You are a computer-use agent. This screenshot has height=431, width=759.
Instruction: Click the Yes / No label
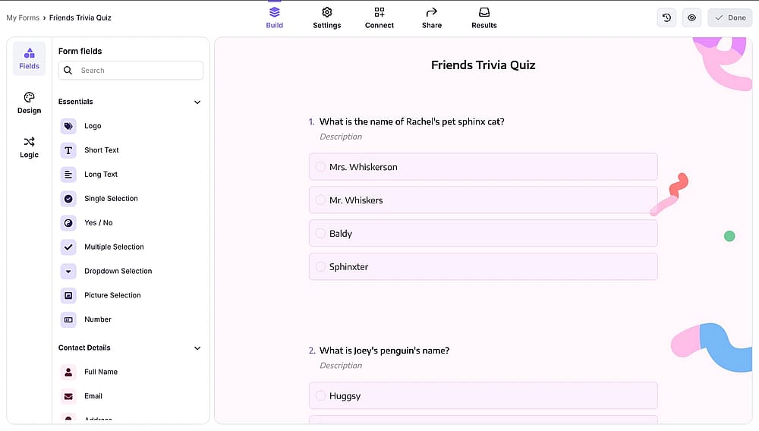[x=98, y=222]
